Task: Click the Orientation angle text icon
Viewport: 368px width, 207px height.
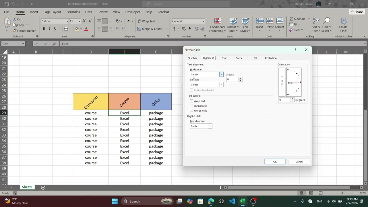Action: [118, 21]
